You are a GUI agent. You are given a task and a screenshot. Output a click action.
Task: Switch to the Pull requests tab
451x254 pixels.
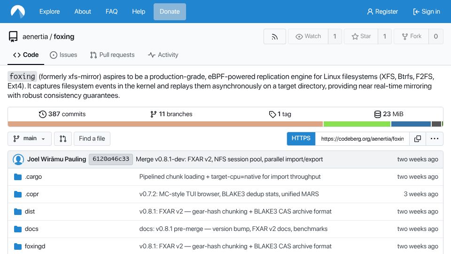pyautogui.click(x=112, y=55)
